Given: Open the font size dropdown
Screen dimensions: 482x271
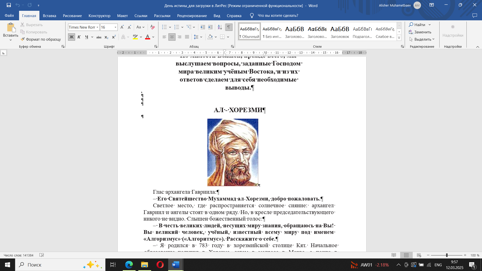Looking at the screenshot, I should [x=115, y=27].
